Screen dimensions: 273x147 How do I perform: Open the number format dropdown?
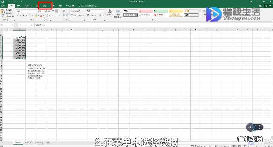pos(104,11)
